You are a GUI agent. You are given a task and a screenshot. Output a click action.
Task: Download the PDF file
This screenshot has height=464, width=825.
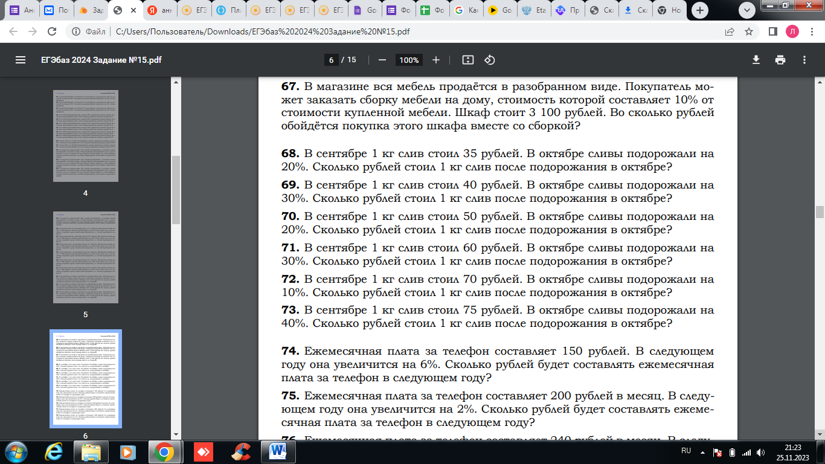756,60
